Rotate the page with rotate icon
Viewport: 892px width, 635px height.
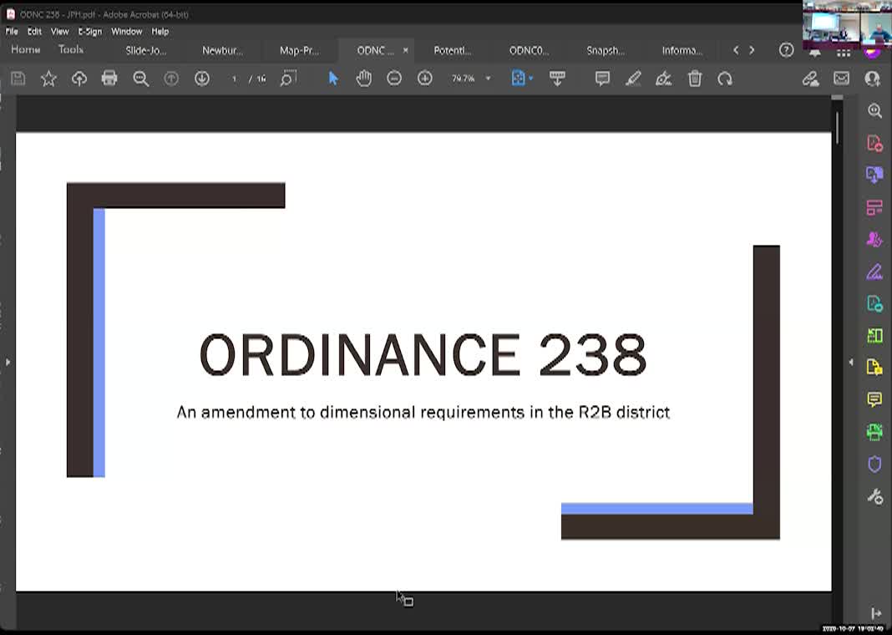[x=725, y=79]
